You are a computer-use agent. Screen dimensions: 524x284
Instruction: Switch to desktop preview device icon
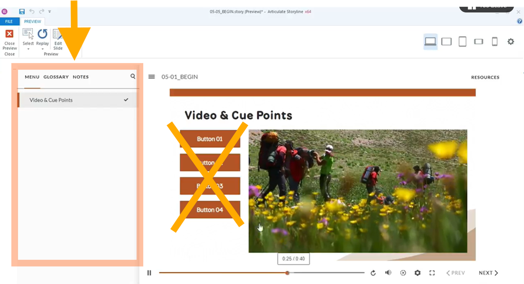[431, 41]
